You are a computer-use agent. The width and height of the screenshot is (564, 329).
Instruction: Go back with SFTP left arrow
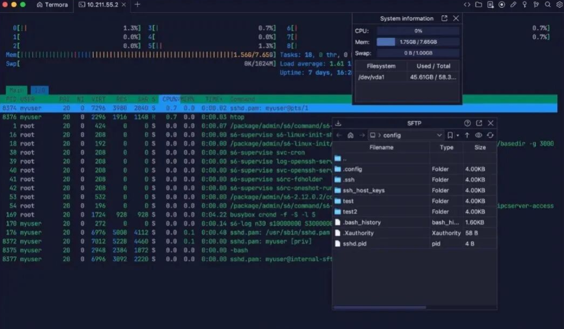(339, 135)
